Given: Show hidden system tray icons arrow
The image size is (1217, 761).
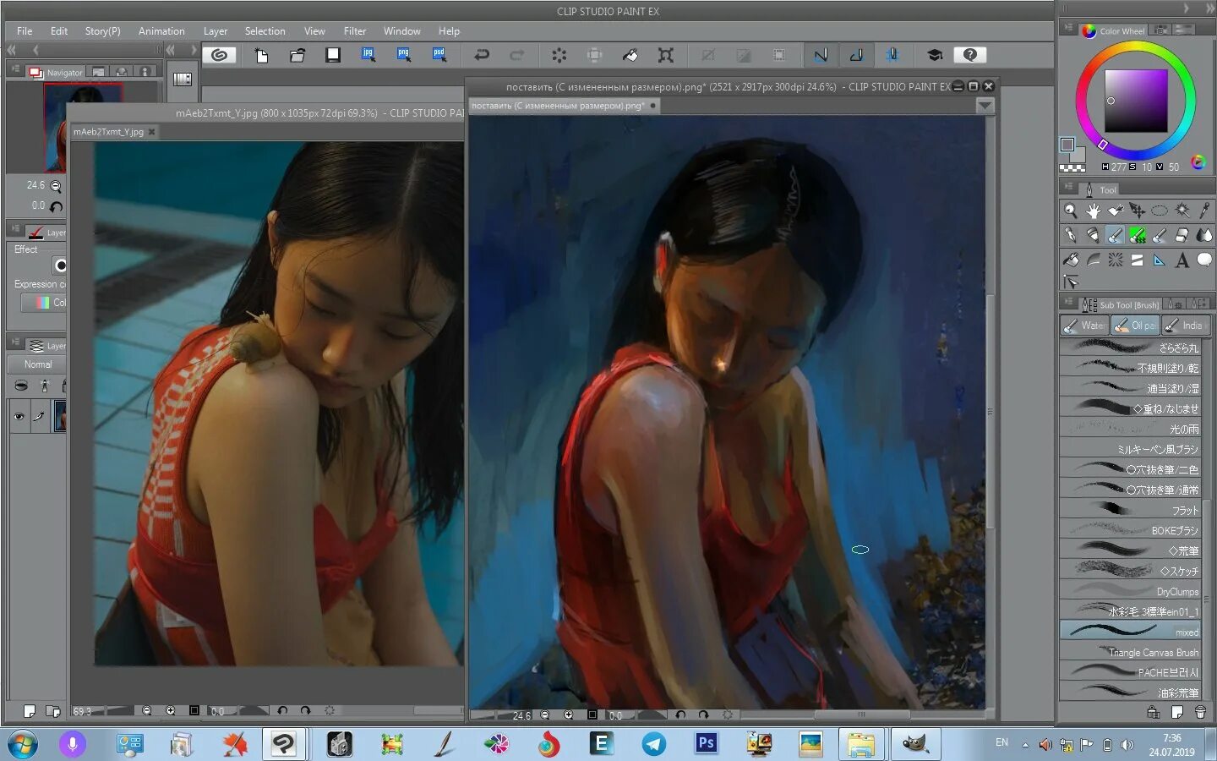Looking at the screenshot, I should pos(1025,745).
